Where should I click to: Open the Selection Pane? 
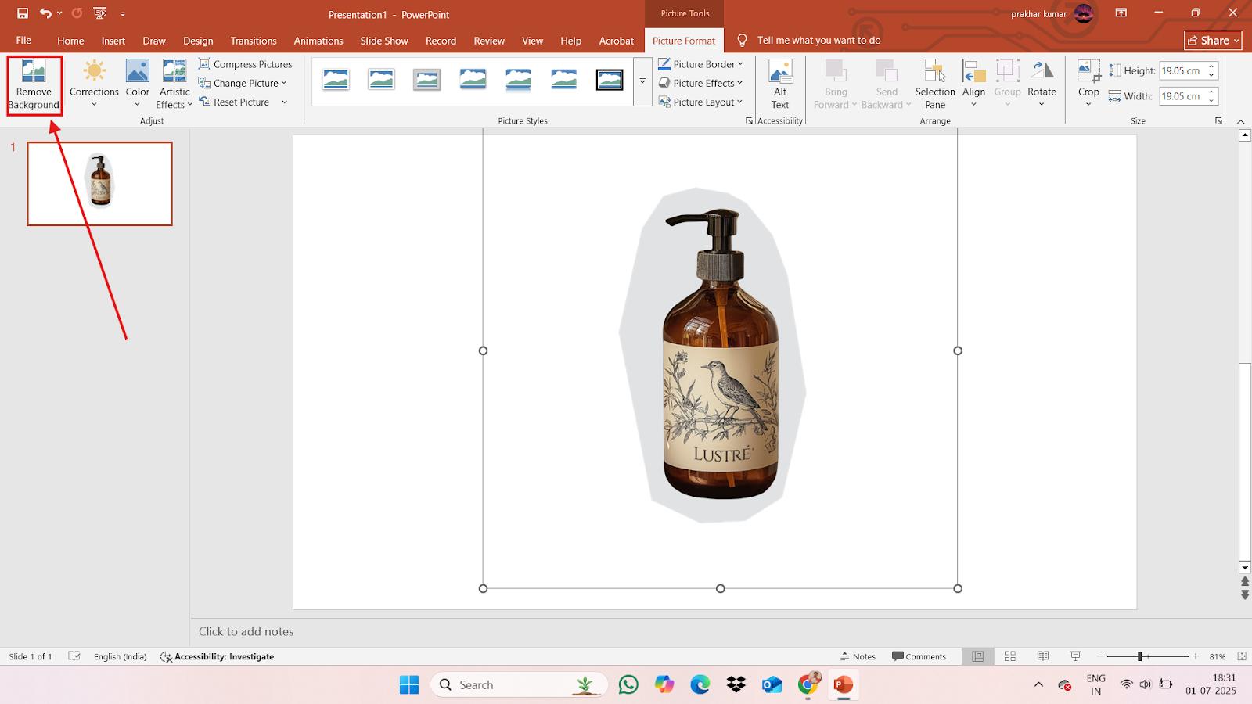[935, 84]
